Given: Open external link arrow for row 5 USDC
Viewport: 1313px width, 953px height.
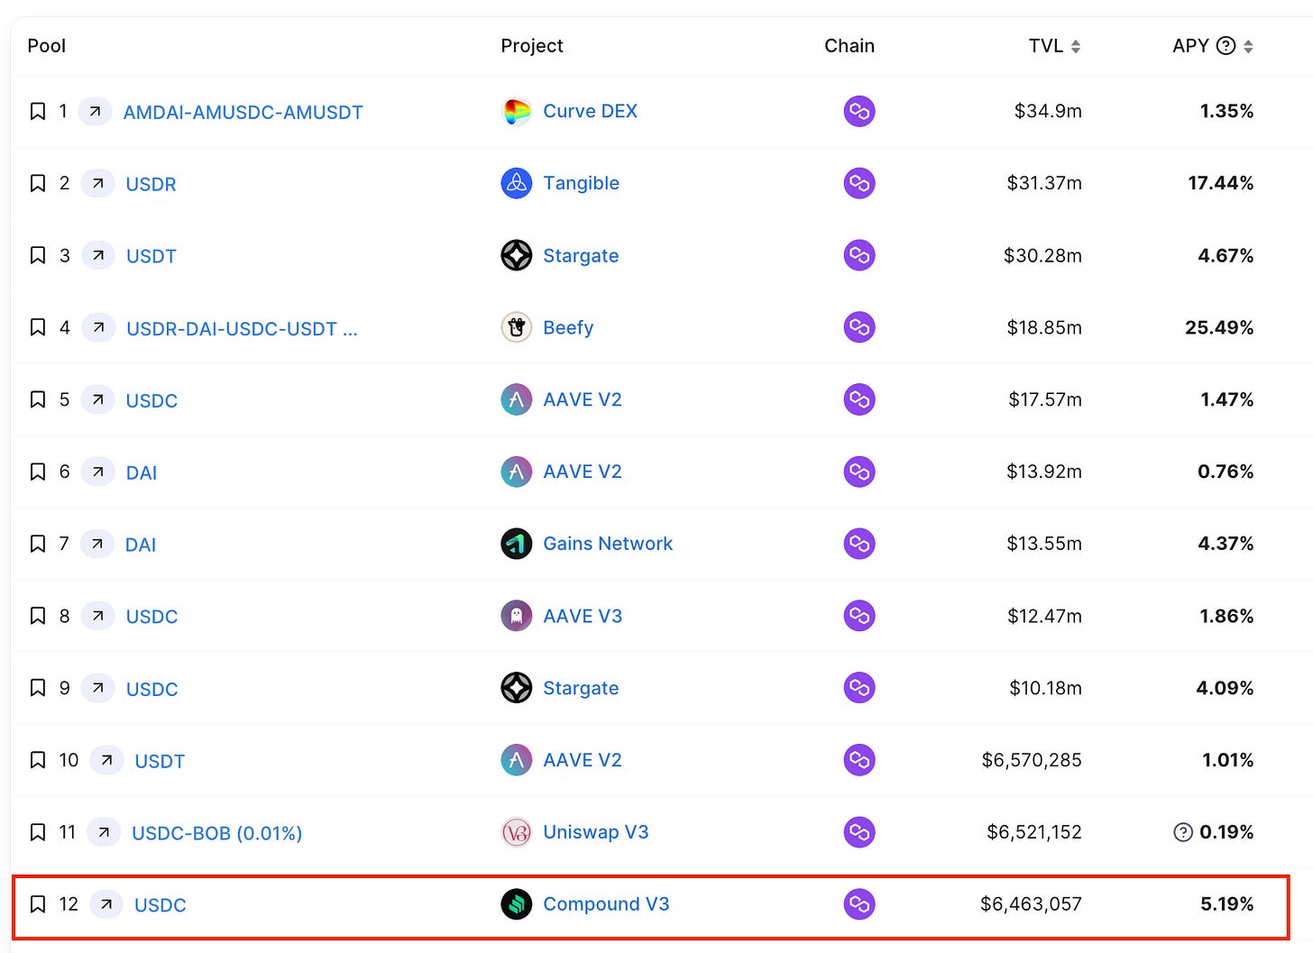Looking at the screenshot, I should 97,399.
